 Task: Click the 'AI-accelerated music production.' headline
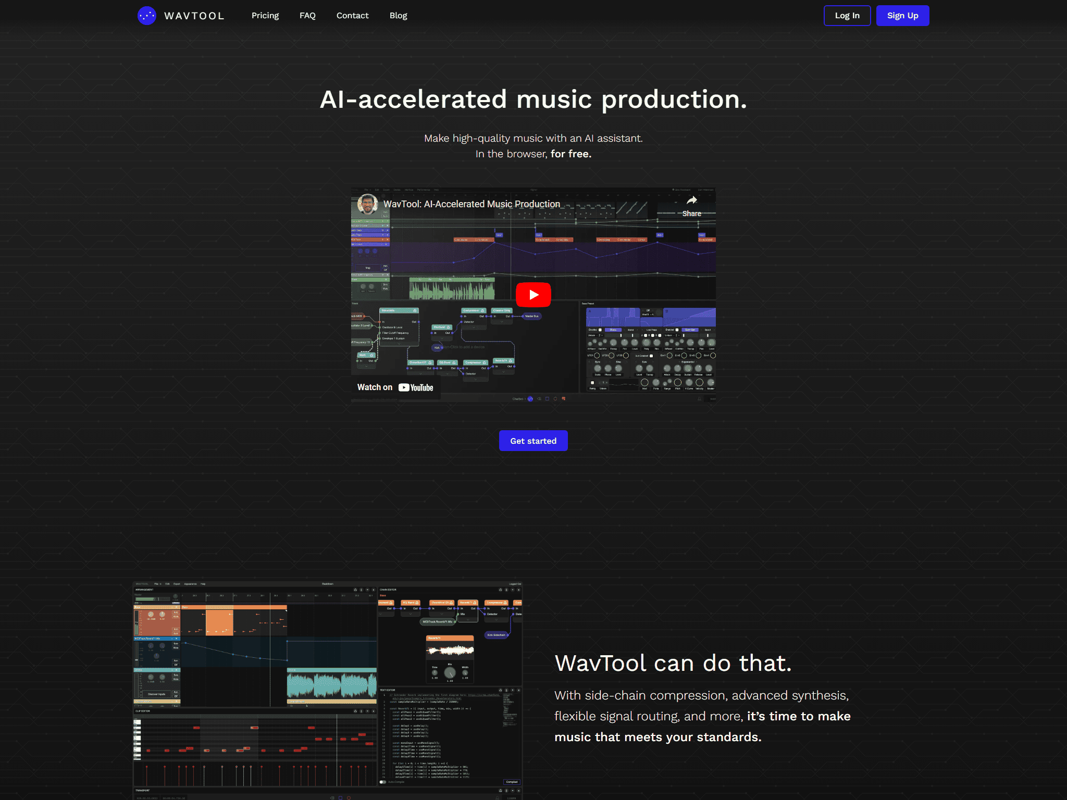click(533, 99)
